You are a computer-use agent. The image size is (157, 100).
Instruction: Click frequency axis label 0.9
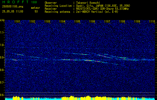click(x=2, y=57)
